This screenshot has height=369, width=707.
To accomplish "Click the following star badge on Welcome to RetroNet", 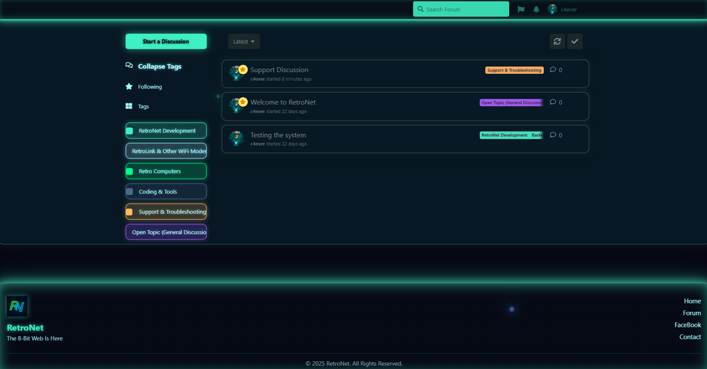I will click(x=243, y=101).
